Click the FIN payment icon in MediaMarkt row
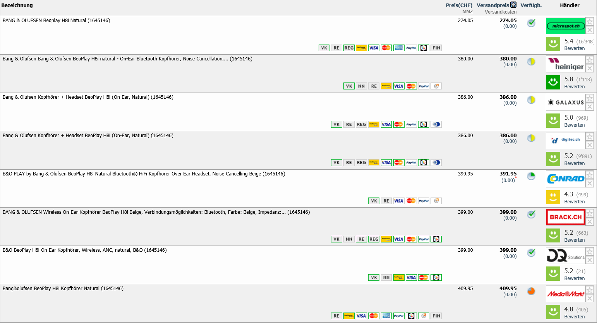The width and height of the screenshot is (597, 323). 436,316
